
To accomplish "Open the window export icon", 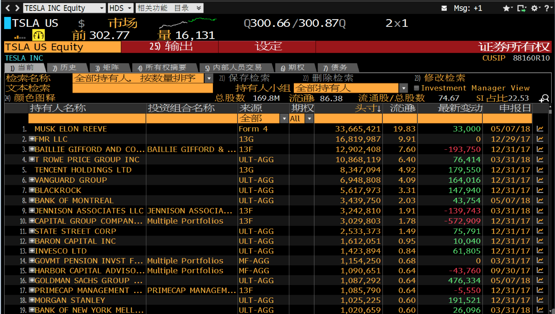I will point(521,8).
